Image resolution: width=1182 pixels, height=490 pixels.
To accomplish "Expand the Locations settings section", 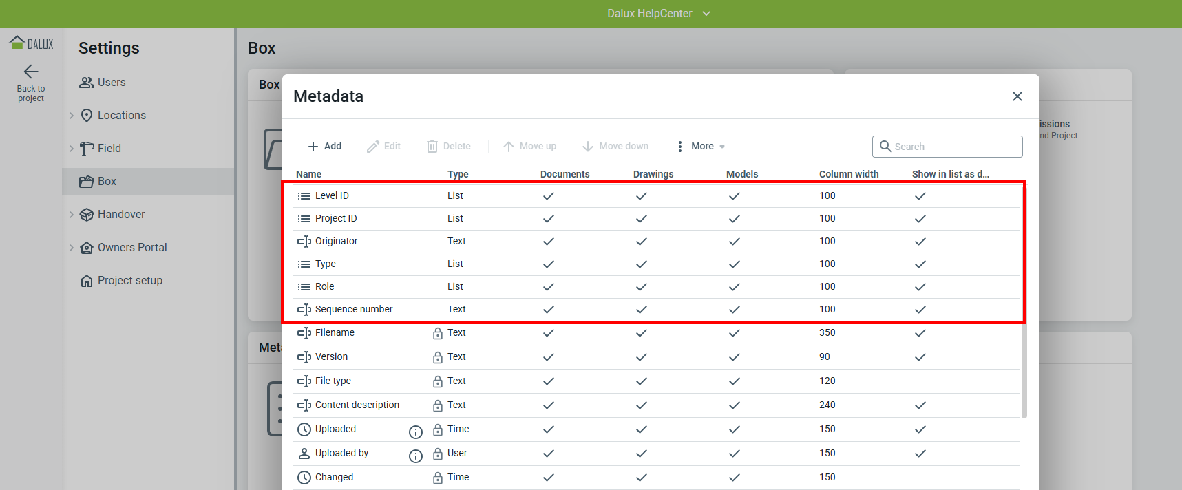I will 72,116.
